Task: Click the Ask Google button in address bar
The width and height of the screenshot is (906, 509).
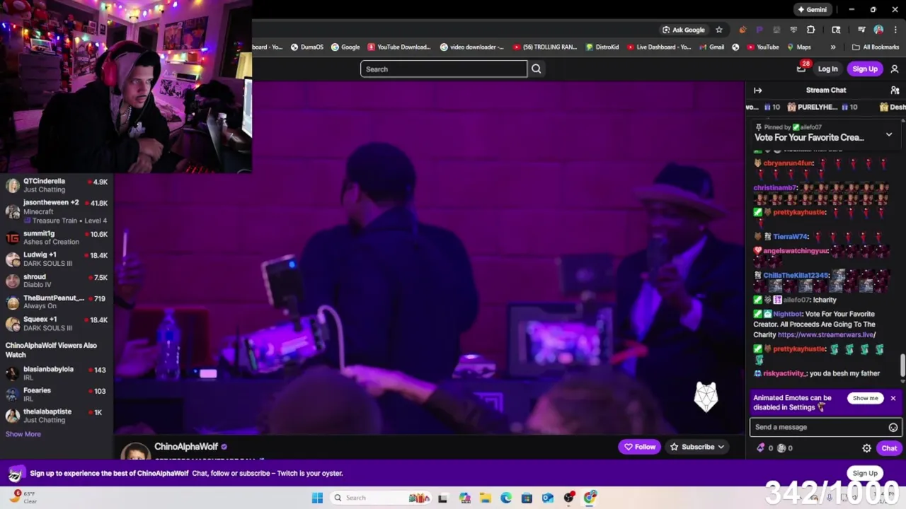Action: tap(683, 30)
